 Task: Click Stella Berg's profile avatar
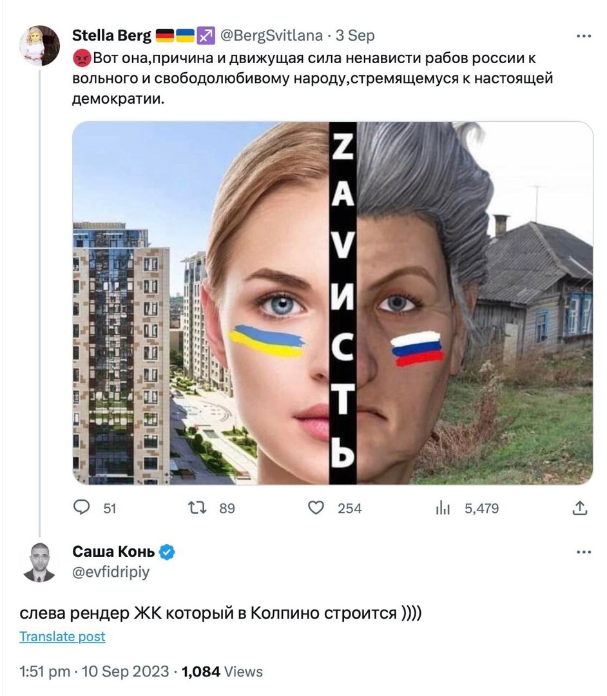pos(39,45)
